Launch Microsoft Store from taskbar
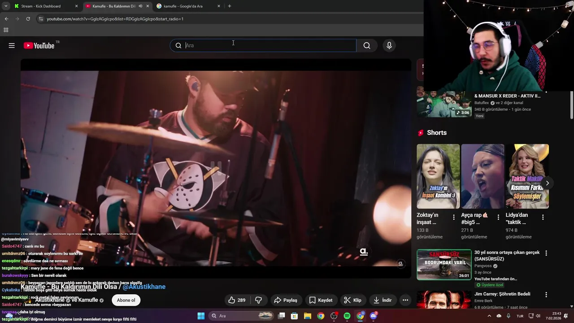This screenshot has height=323, width=574. [295, 316]
